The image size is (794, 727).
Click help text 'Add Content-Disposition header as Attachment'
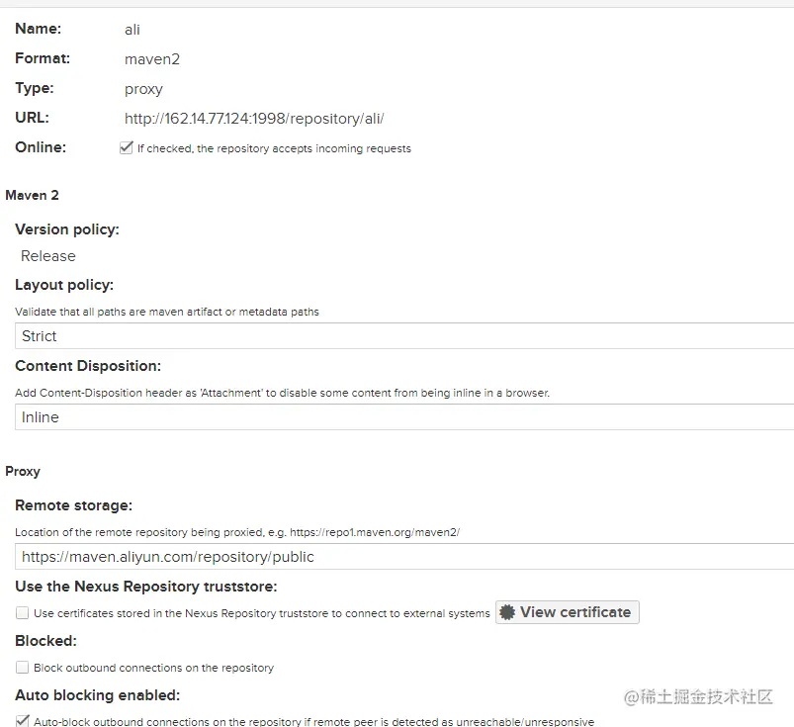(283, 393)
